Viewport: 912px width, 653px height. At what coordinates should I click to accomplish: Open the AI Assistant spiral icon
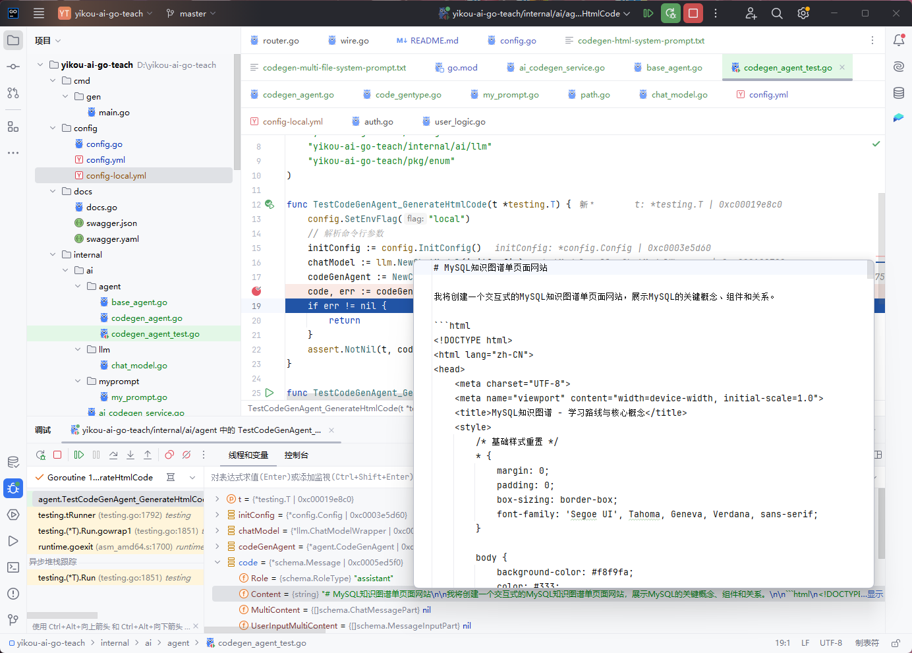(x=899, y=67)
